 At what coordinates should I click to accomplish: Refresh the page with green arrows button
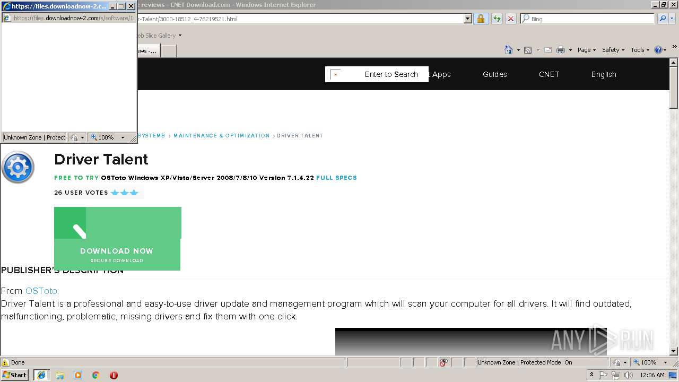(497, 19)
